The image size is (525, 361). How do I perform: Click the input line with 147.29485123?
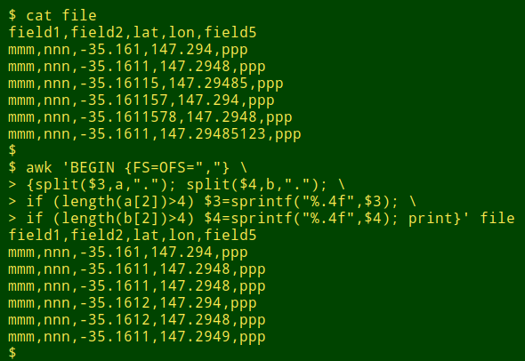pyautogui.click(x=154, y=134)
